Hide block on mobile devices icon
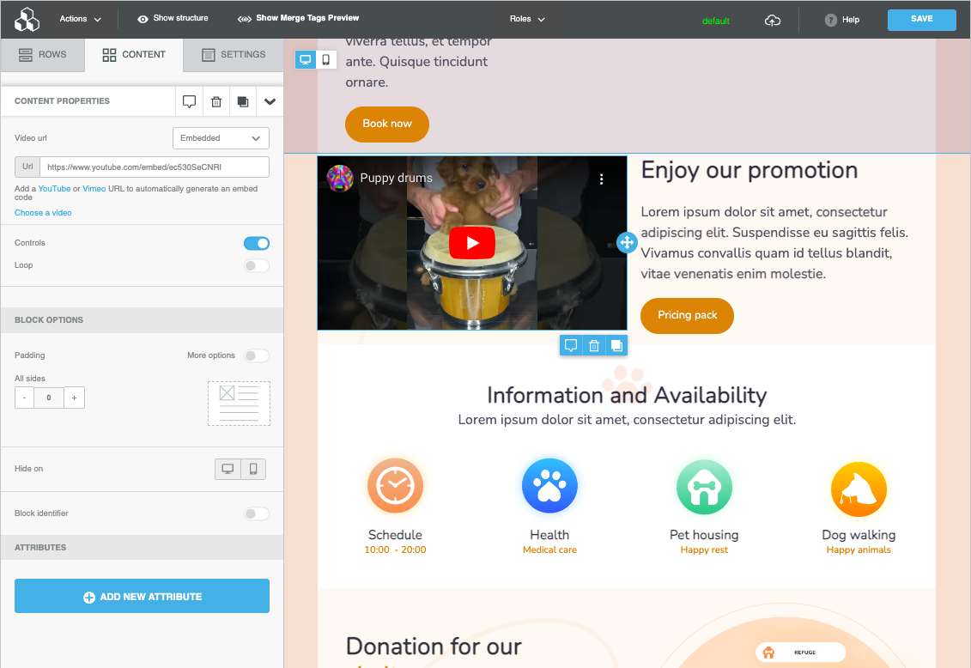The image size is (971, 668). (253, 469)
